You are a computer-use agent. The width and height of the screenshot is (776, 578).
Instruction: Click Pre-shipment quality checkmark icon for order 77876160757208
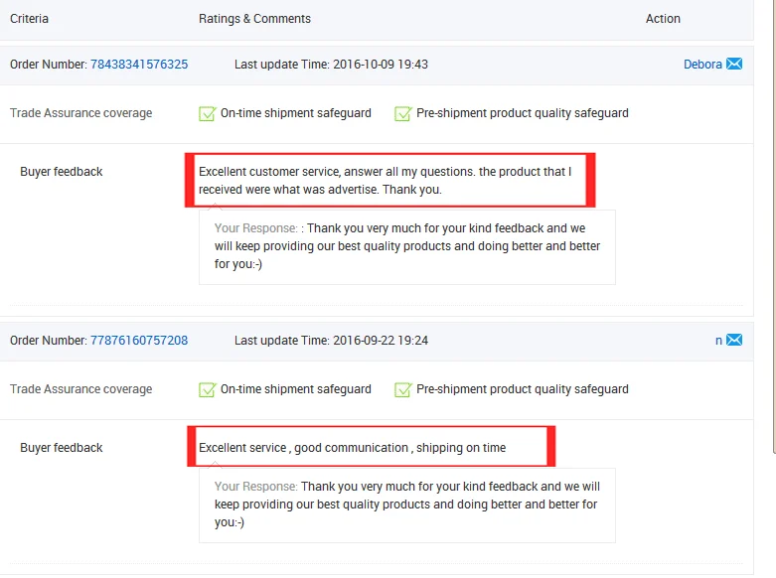403,389
